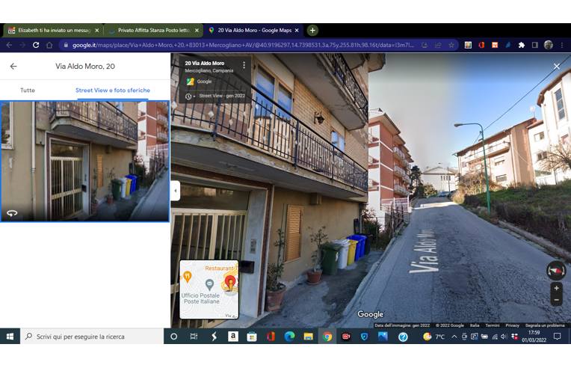Launch Amazon from the taskbar

click(x=233, y=337)
